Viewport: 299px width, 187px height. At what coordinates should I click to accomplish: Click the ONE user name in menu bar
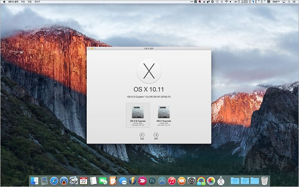pyautogui.click(x=276, y=2)
